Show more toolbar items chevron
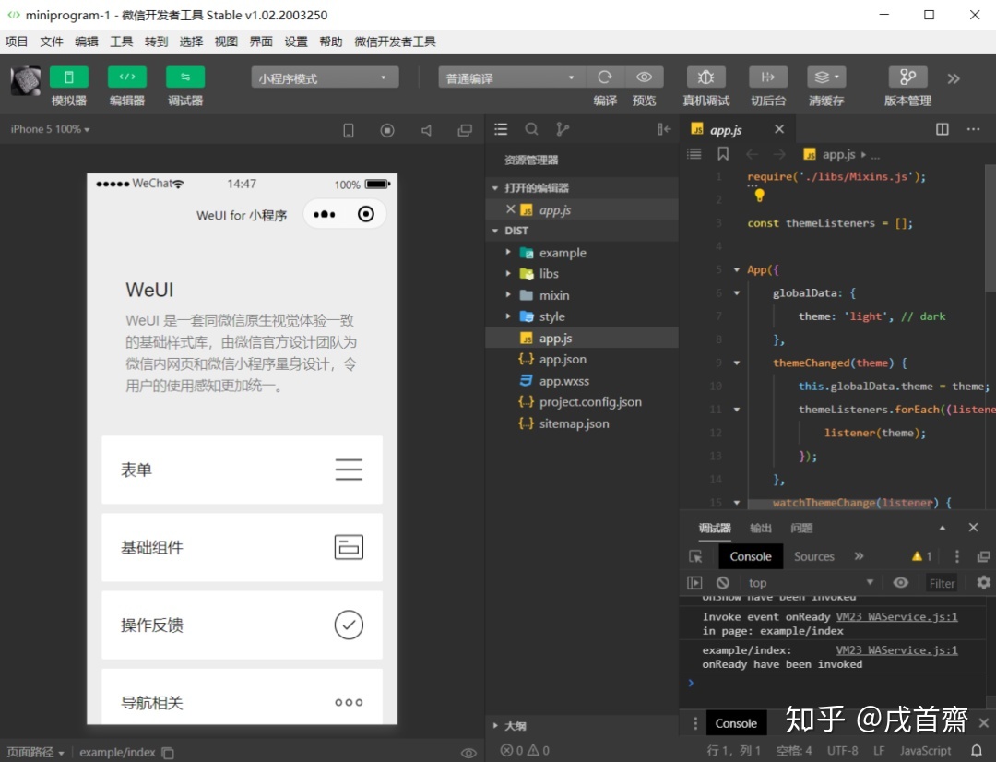This screenshot has width=996, height=762. tap(954, 78)
